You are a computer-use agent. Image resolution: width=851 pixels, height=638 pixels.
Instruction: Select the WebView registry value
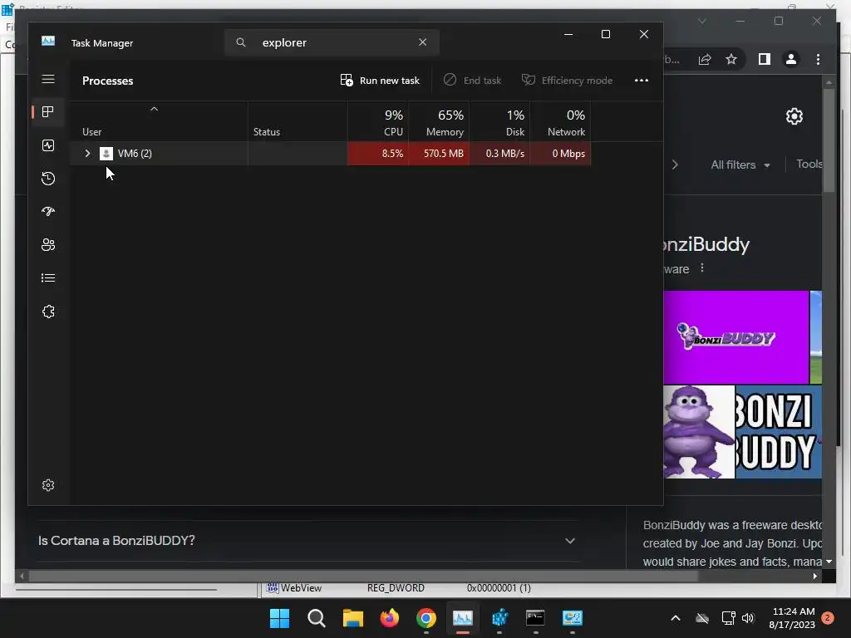pyautogui.click(x=301, y=588)
